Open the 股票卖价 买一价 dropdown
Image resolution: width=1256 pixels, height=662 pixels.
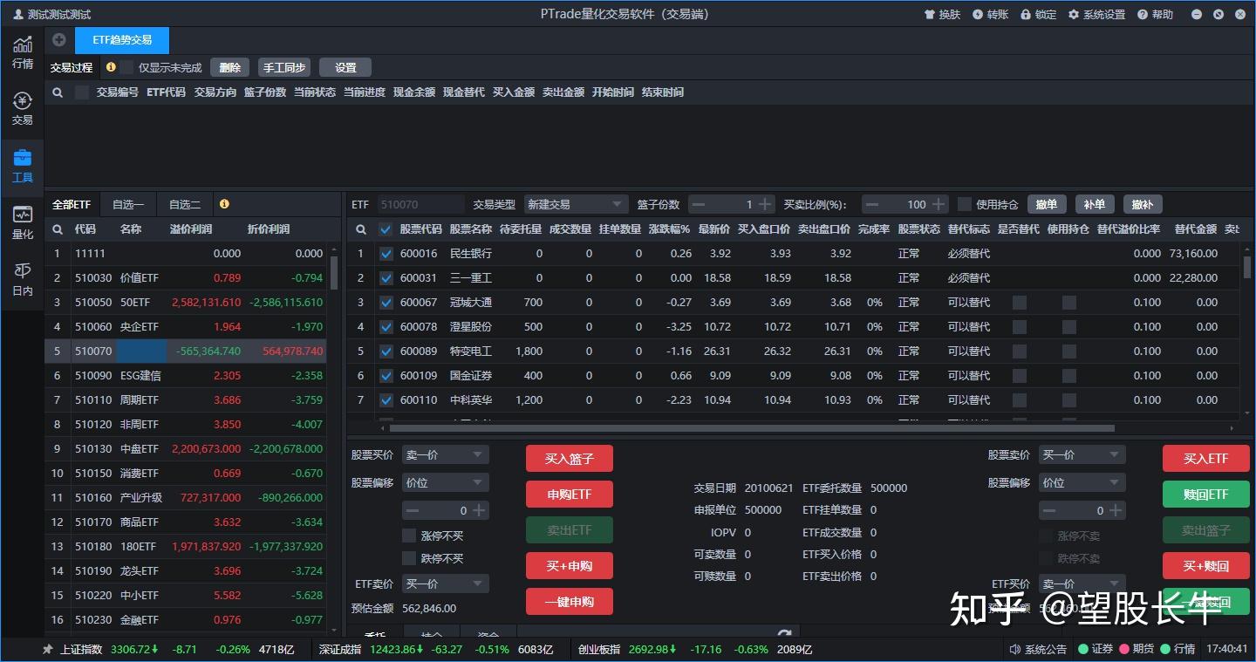click(1082, 455)
